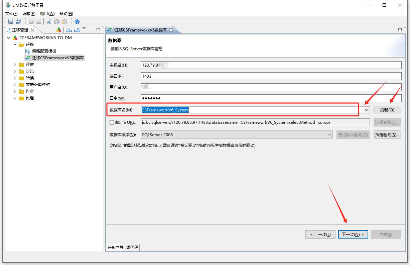410x265 pixels.
Task: Click the 指定驱动(S)... button
Action: tap(387, 135)
